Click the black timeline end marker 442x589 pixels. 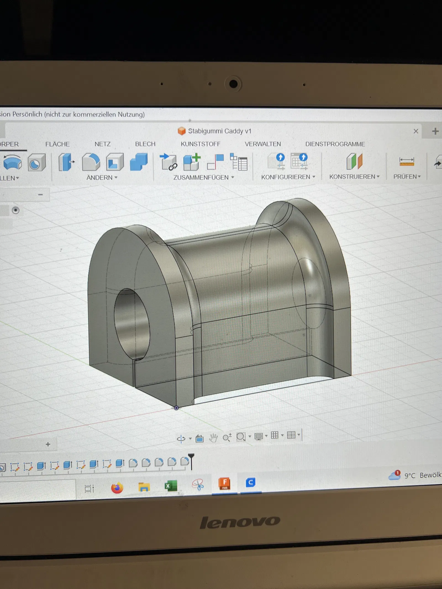click(x=191, y=461)
